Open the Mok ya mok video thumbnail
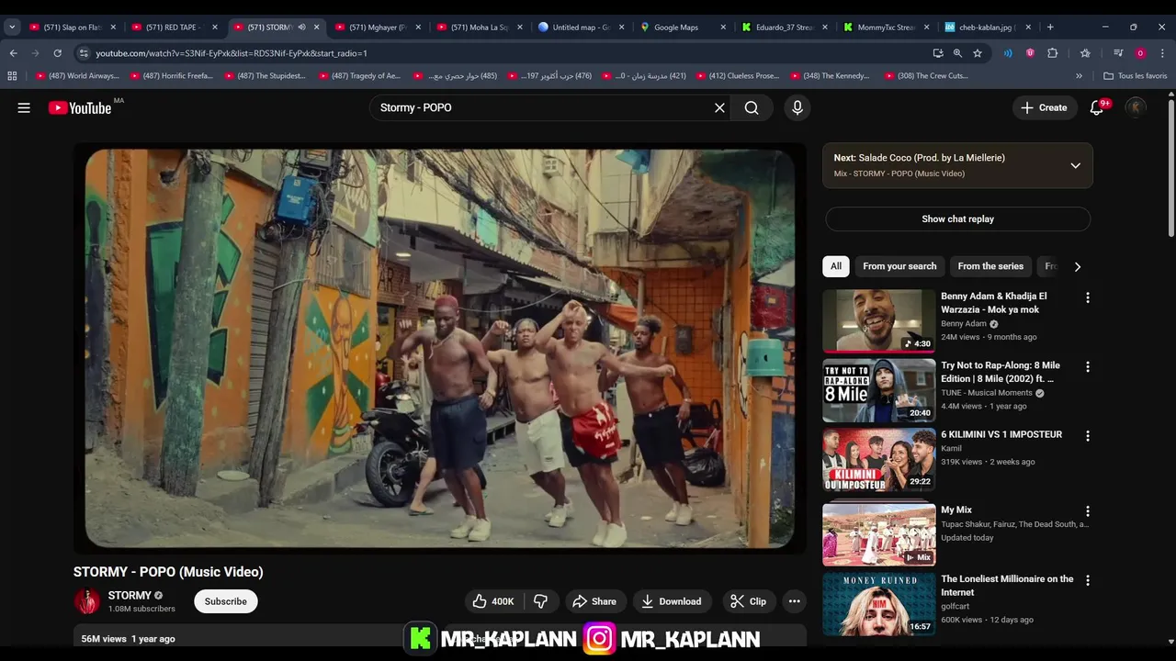The height and width of the screenshot is (661, 1176). 878,320
